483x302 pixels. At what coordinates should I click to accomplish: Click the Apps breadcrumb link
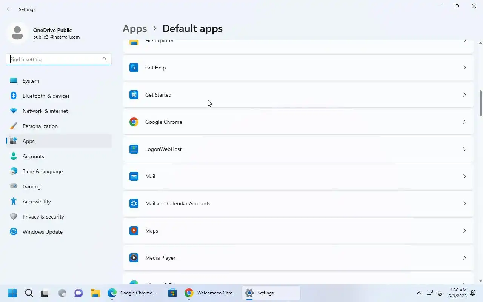135,29
